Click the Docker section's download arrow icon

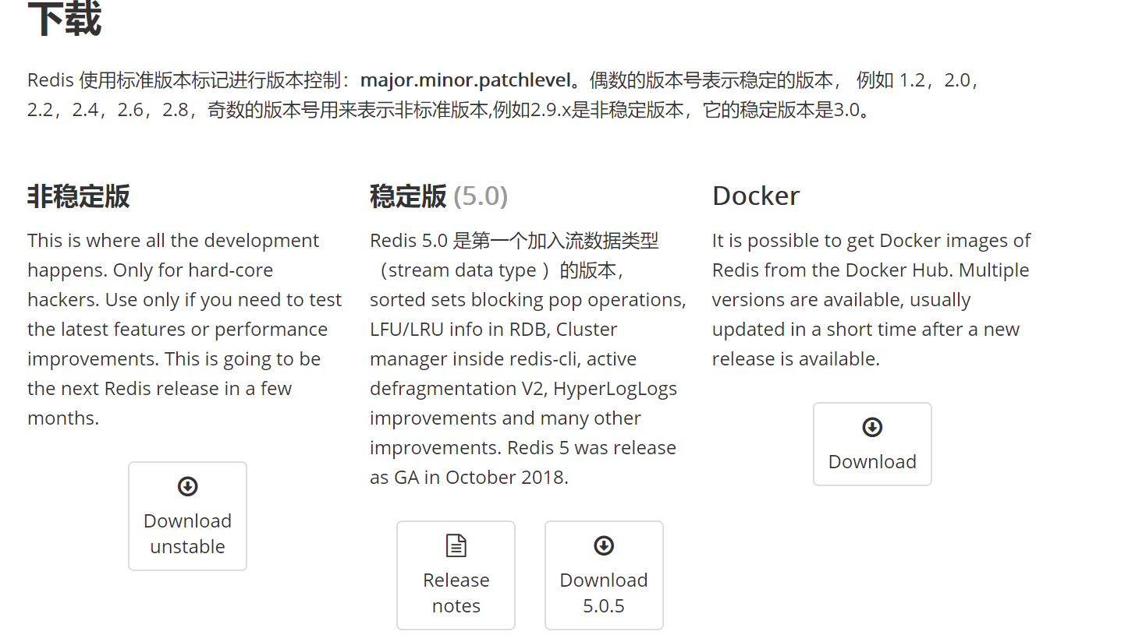click(x=872, y=428)
